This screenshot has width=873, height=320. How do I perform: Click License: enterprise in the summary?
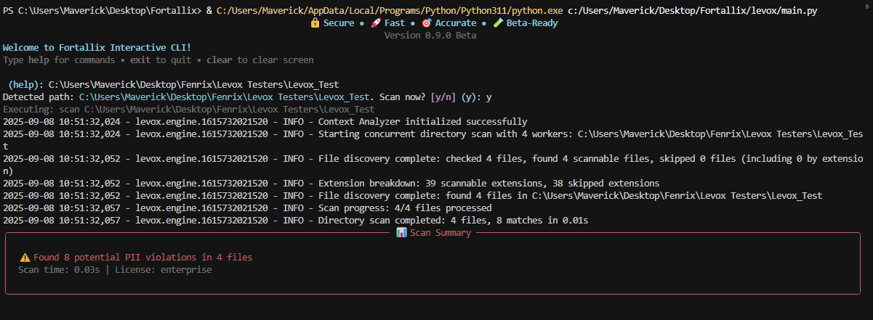tap(164, 269)
